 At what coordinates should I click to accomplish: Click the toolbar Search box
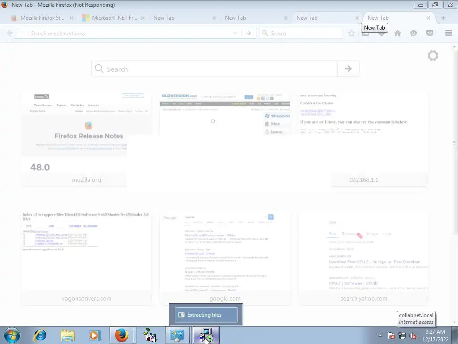(x=300, y=33)
